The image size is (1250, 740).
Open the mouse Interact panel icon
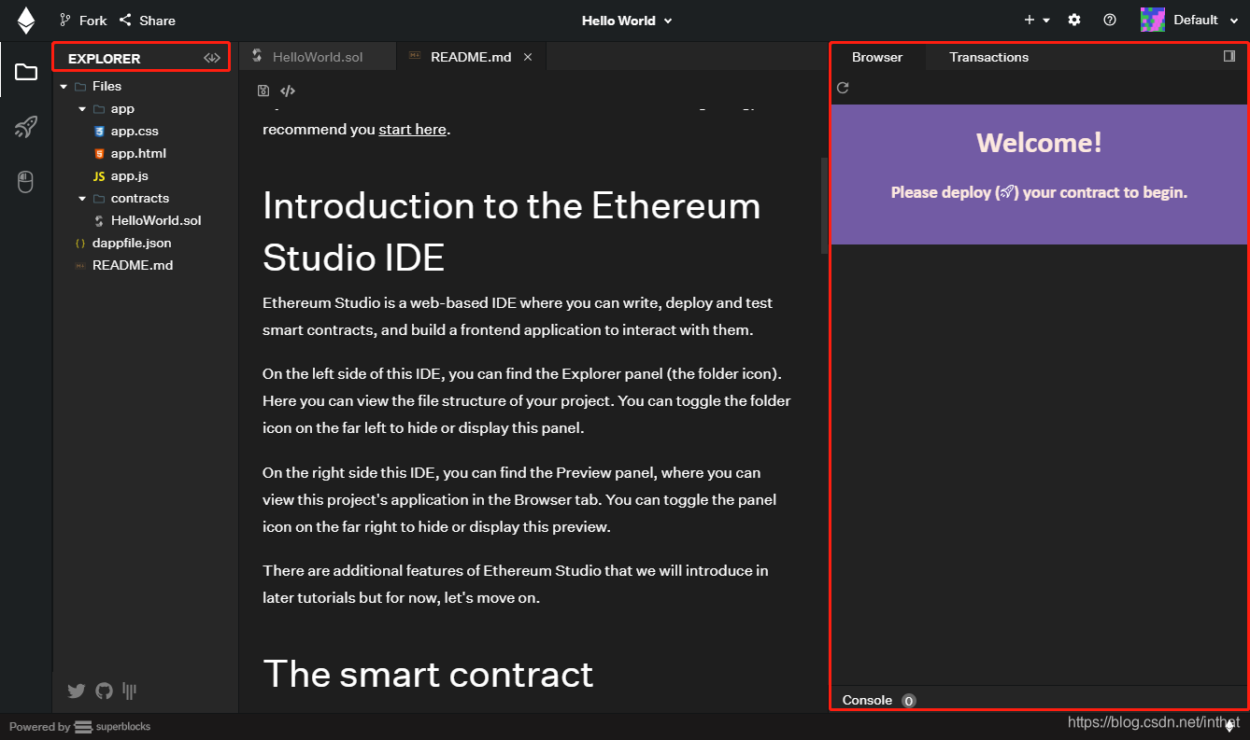point(26,182)
